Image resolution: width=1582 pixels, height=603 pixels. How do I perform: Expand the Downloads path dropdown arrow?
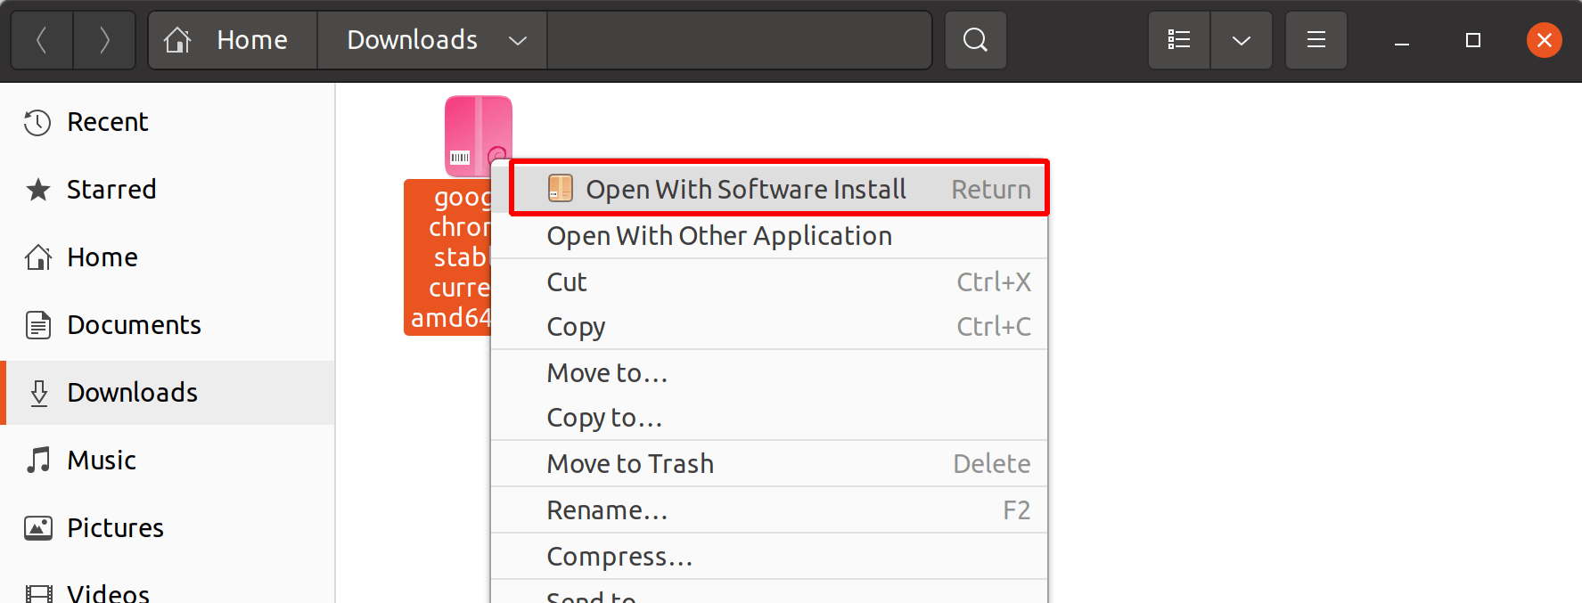click(518, 40)
